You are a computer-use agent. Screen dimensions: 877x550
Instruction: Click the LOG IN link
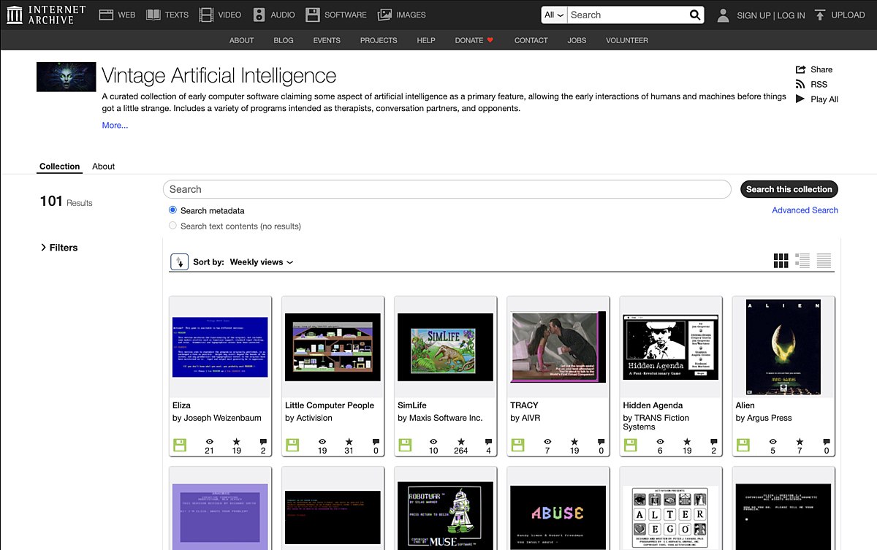pyautogui.click(x=791, y=15)
